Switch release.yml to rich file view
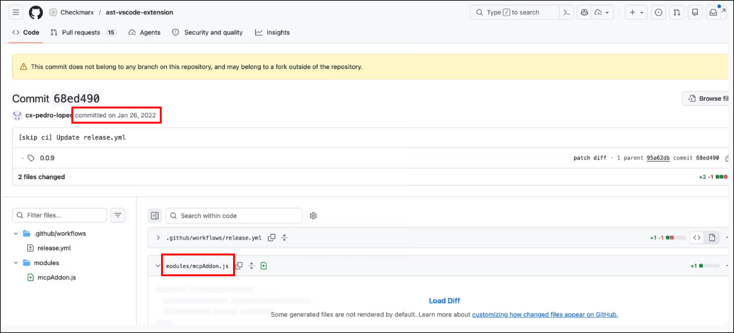The width and height of the screenshot is (734, 333). click(x=712, y=238)
